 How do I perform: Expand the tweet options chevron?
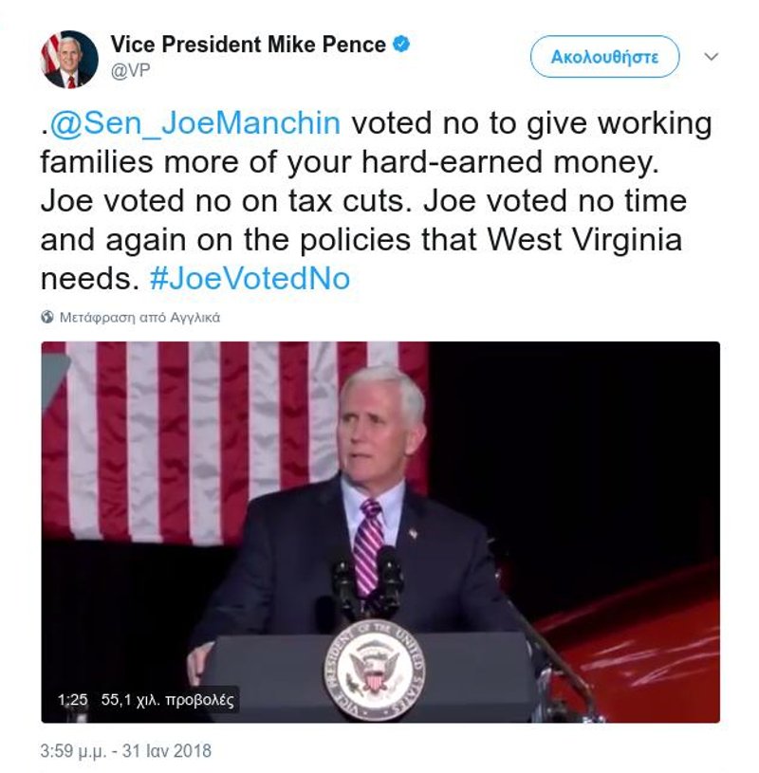(712, 57)
